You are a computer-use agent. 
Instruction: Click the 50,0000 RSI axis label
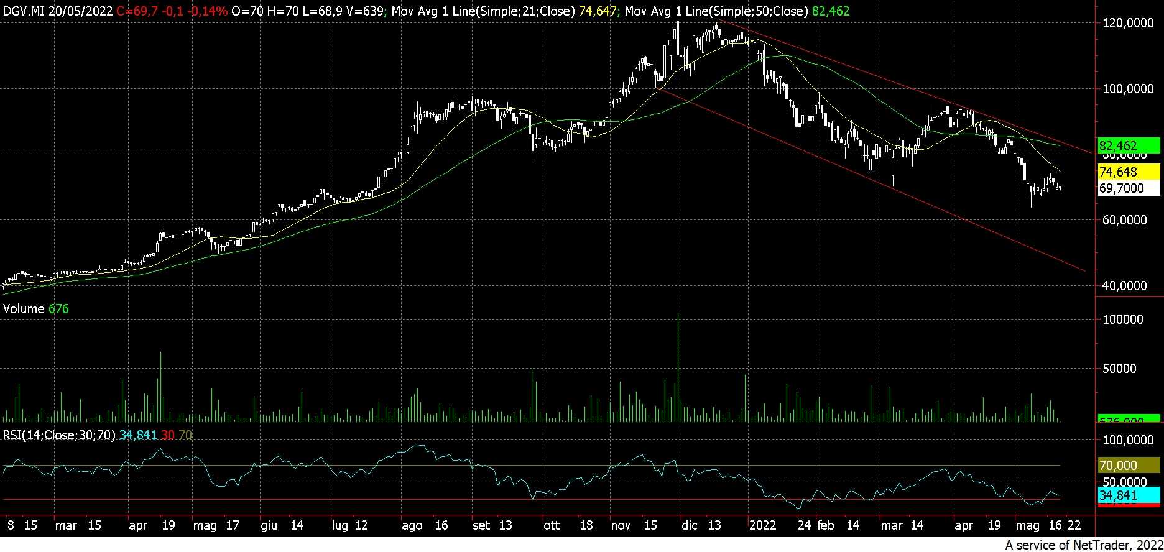(1124, 483)
